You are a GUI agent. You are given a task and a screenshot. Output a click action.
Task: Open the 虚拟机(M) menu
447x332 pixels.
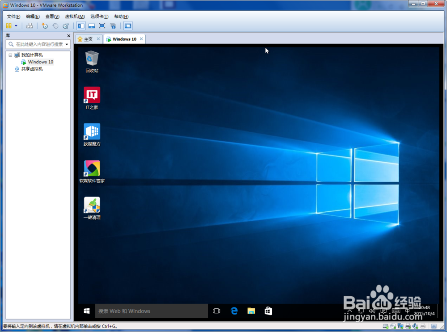tap(75, 17)
